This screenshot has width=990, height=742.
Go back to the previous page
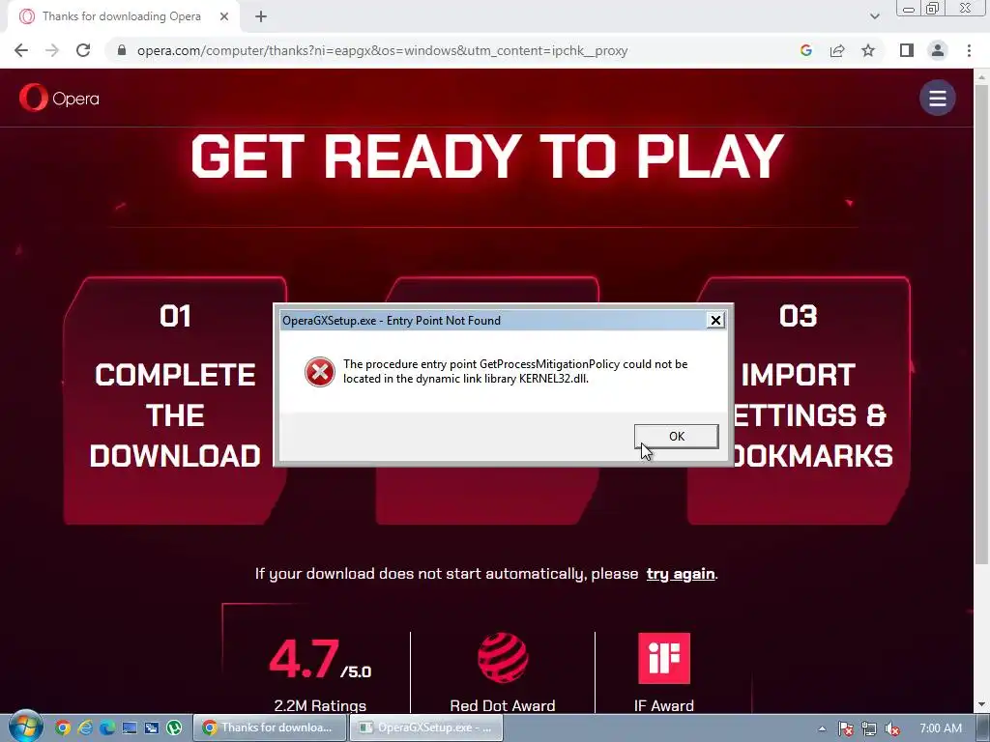coord(21,50)
